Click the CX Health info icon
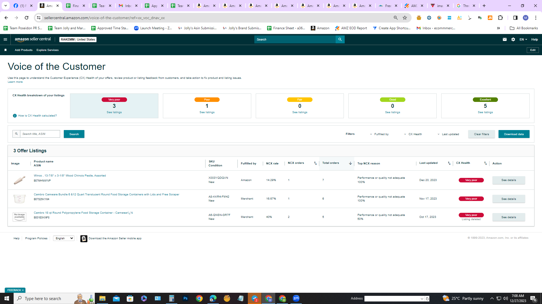This screenshot has height=304, width=542. [x=15, y=116]
